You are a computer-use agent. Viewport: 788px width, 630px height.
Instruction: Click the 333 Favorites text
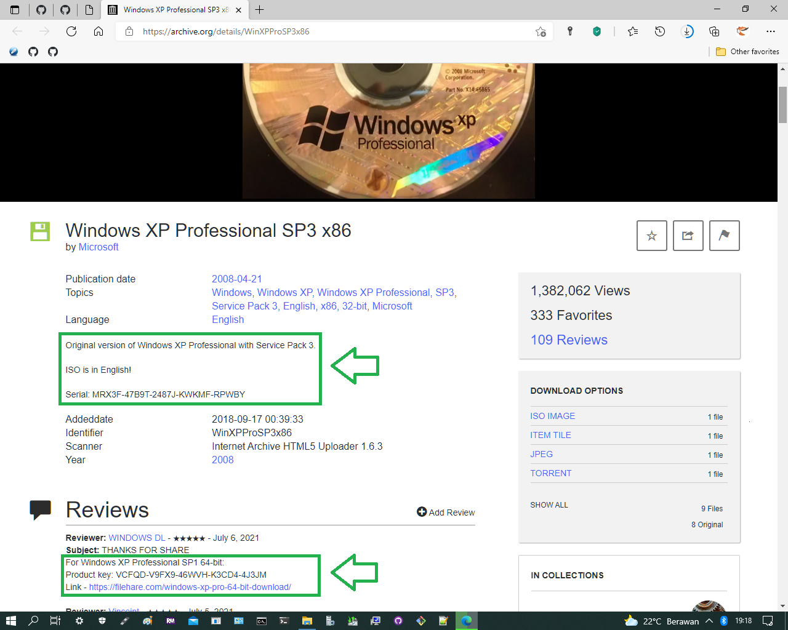(571, 315)
